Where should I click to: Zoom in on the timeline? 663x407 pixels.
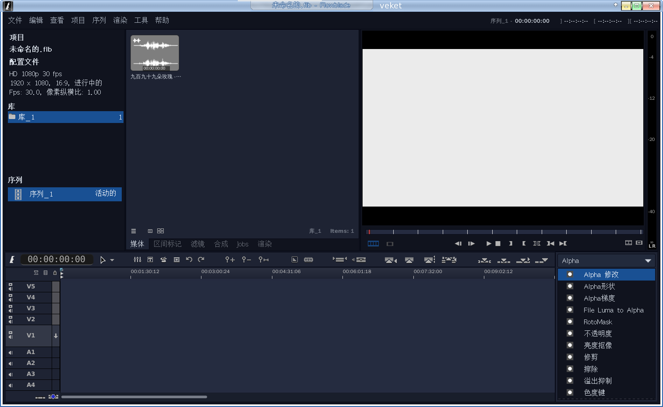point(230,260)
